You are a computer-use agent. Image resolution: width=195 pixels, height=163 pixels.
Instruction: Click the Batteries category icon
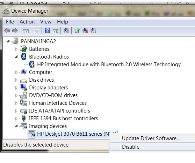pyautogui.click(x=23, y=49)
